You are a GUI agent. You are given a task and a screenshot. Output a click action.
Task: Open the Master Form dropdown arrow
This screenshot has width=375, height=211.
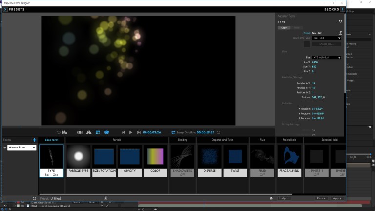[34, 148]
